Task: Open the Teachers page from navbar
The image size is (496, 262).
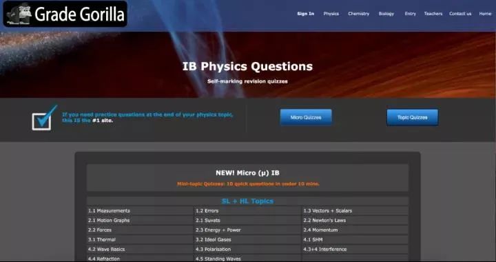Action: (x=433, y=14)
